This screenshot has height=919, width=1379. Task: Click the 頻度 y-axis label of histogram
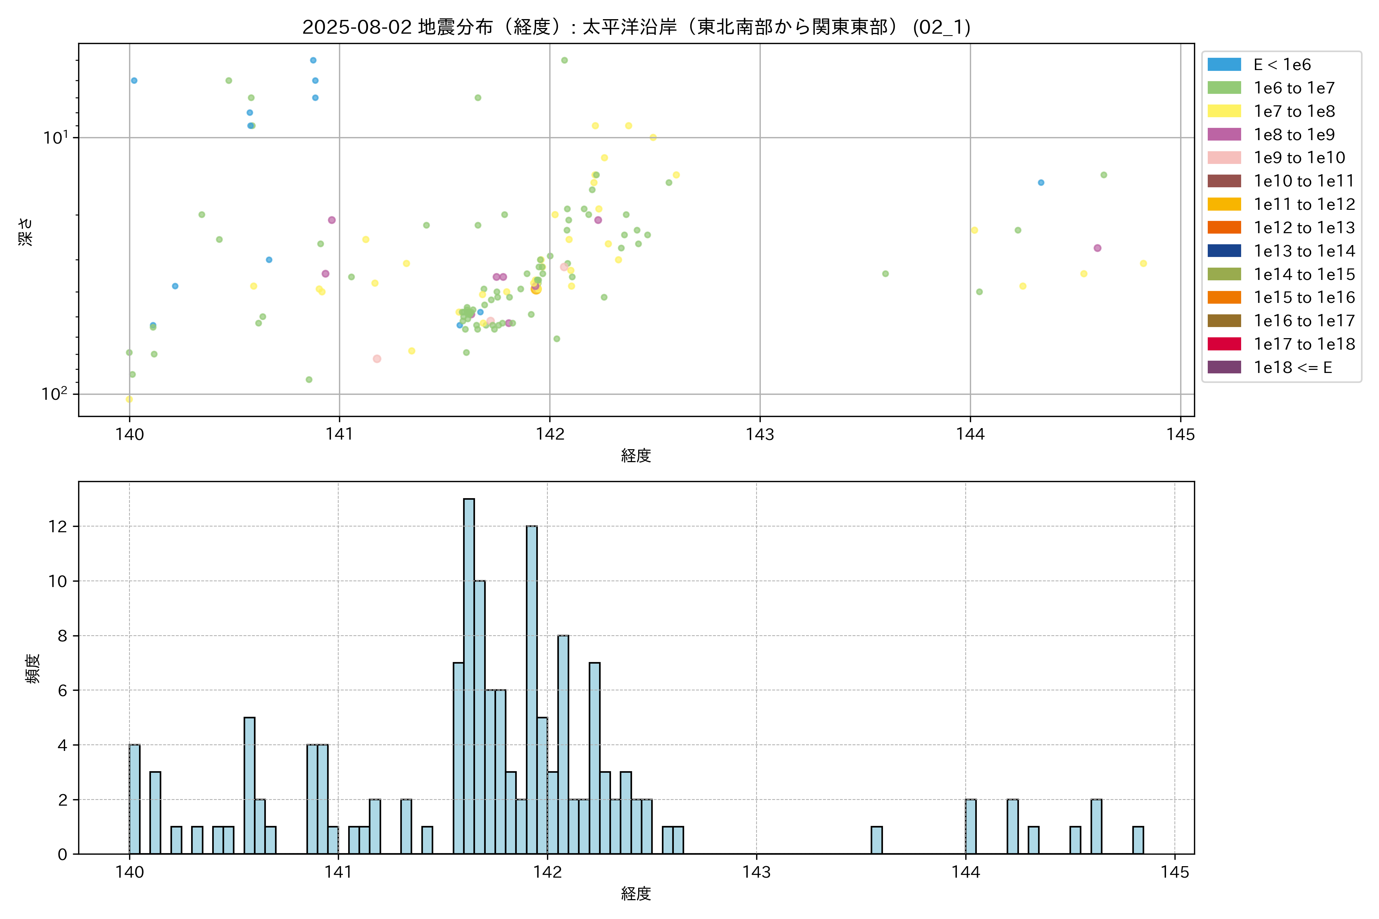[32, 668]
